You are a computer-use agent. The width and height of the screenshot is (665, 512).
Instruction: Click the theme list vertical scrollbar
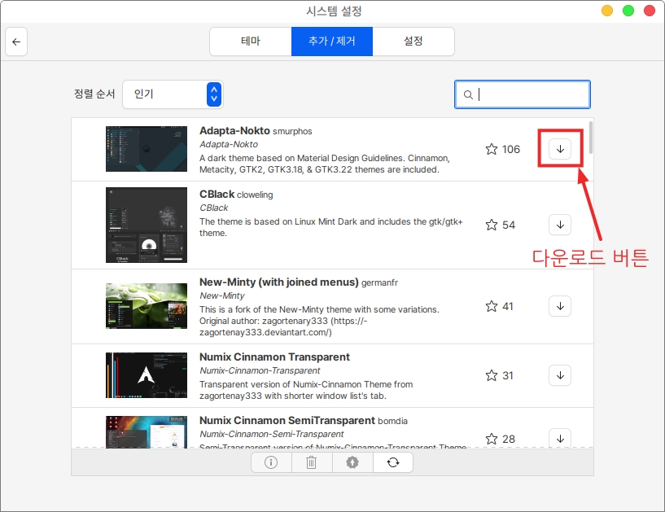[591, 138]
